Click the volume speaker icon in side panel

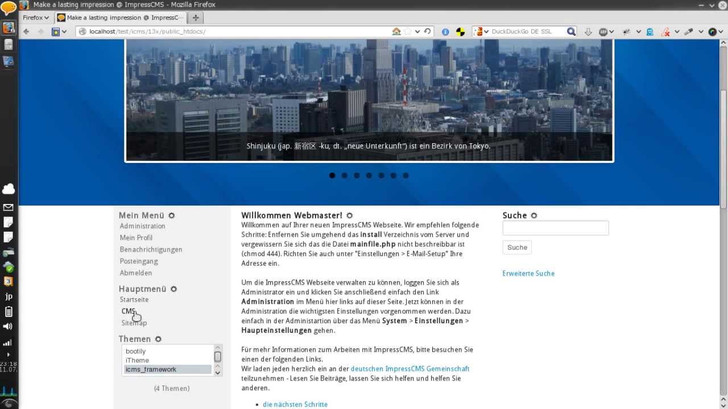click(x=8, y=327)
